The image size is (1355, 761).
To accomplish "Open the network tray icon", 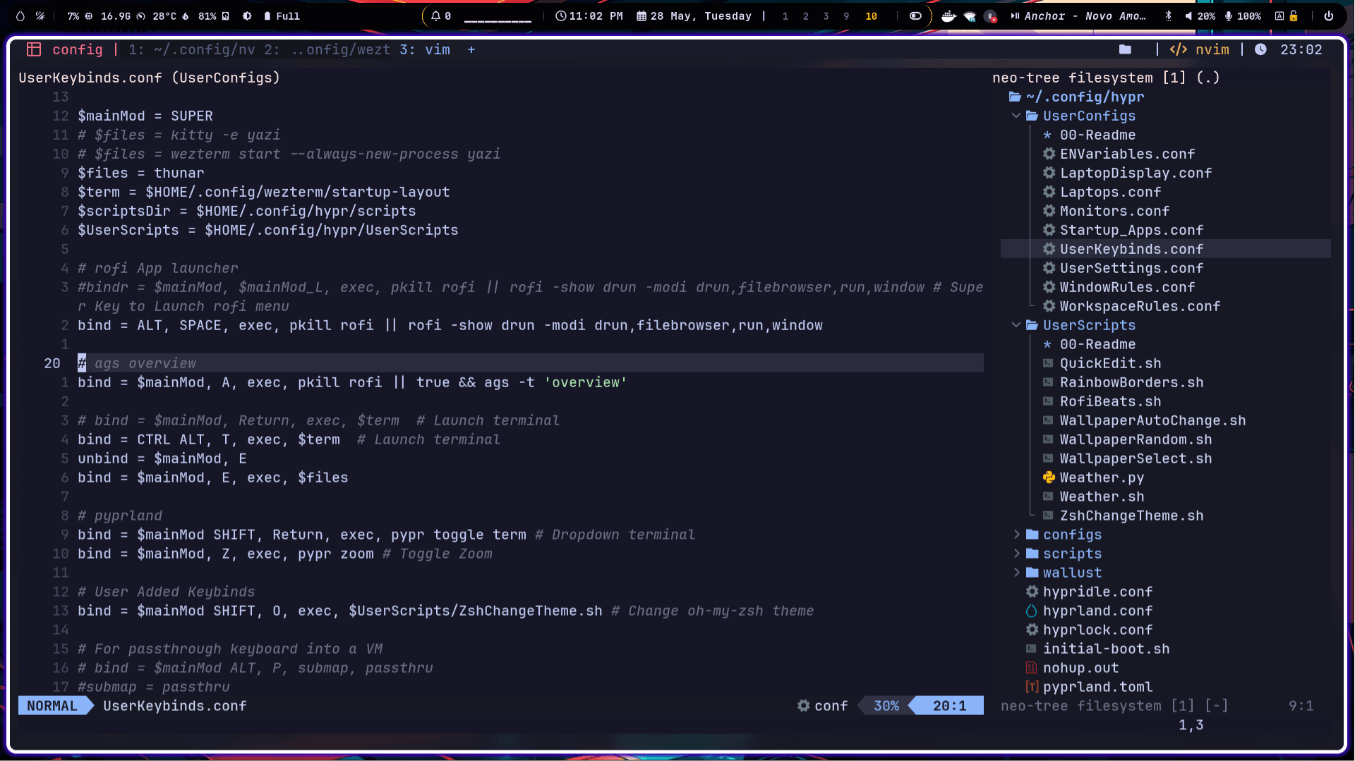I will click(970, 16).
